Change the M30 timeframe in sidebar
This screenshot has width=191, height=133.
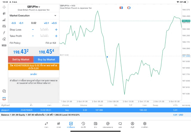point(4,46)
